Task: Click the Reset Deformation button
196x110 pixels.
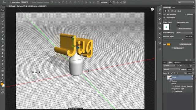Action: pos(185,29)
